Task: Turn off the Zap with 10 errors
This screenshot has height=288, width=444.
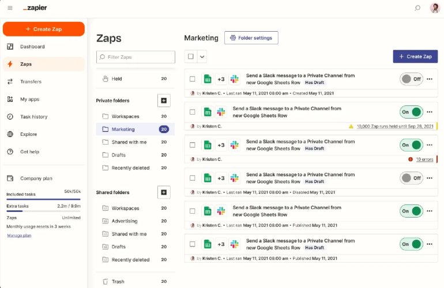Action: pyautogui.click(x=412, y=145)
